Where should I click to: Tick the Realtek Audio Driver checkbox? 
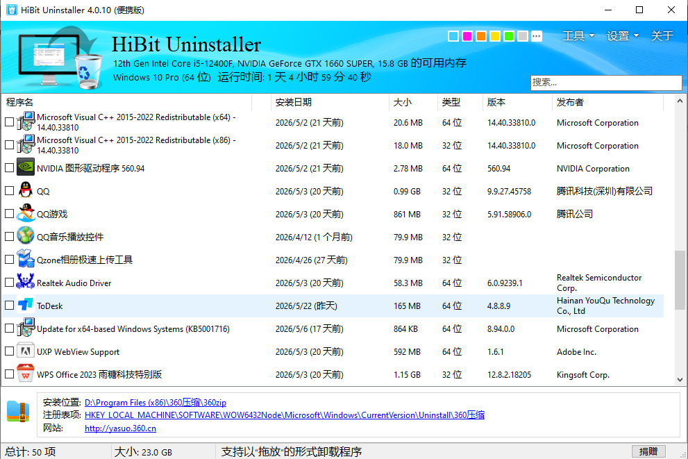click(9, 282)
